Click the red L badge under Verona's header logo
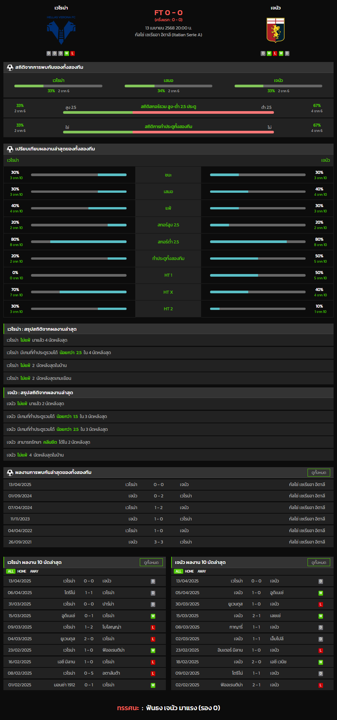 click(x=73, y=53)
